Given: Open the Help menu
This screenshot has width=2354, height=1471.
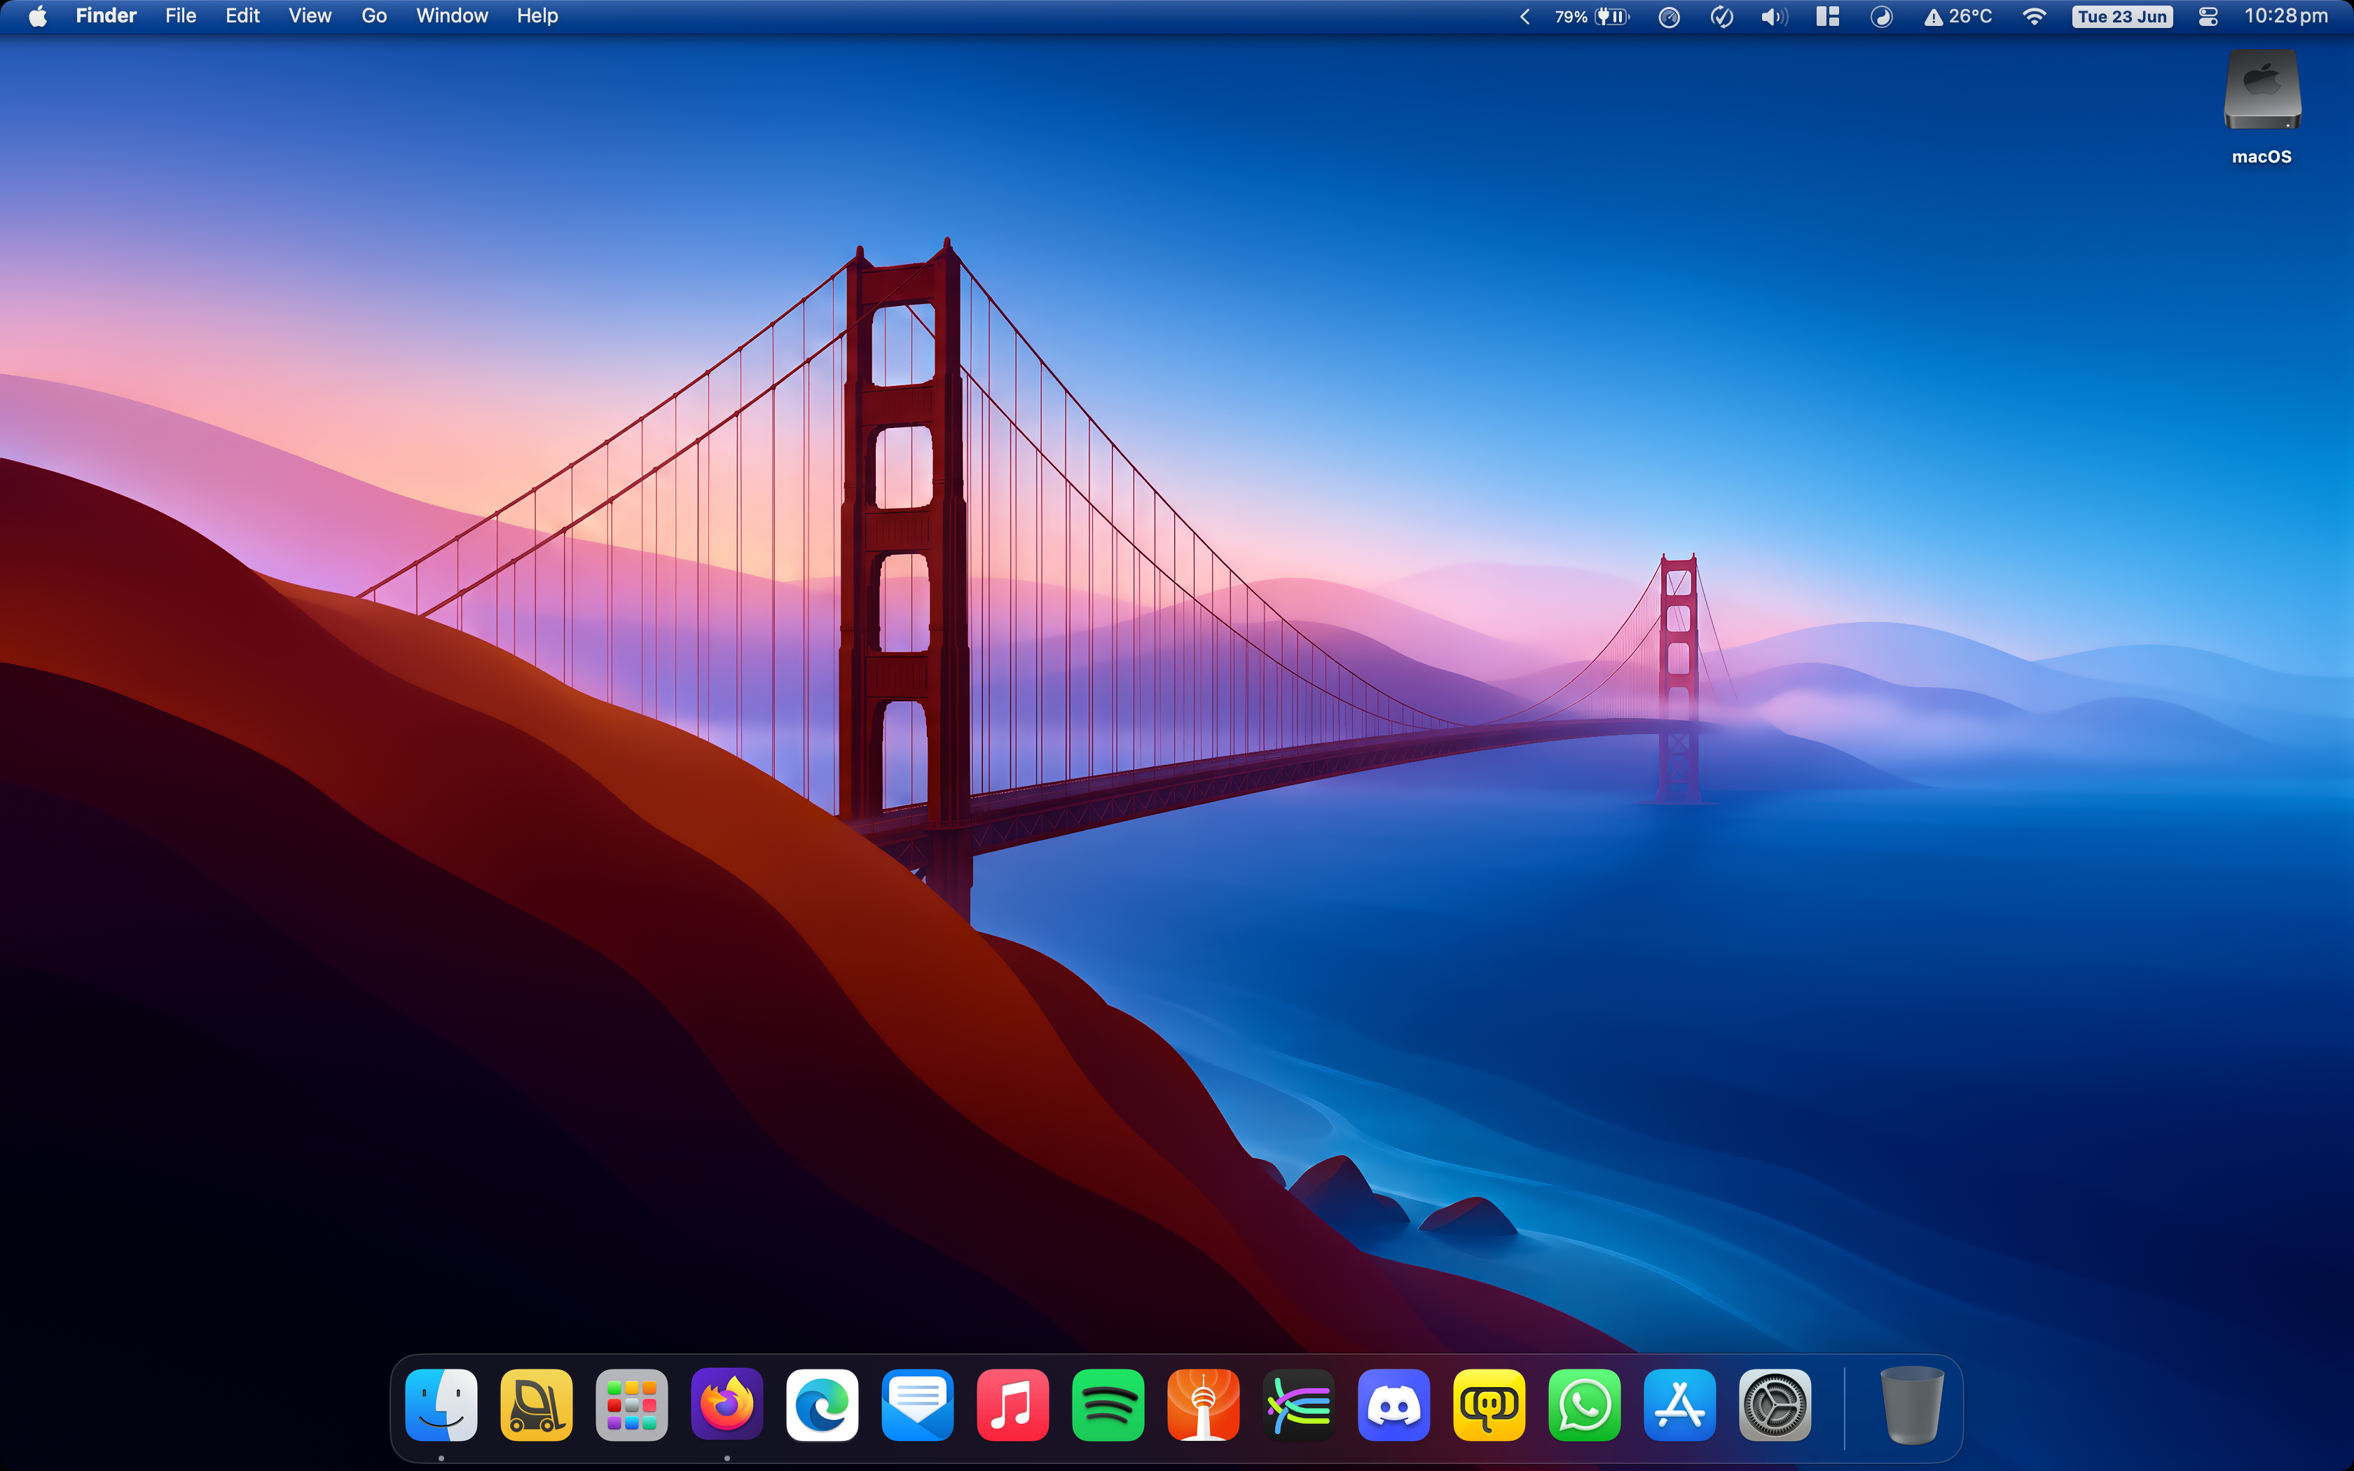Looking at the screenshot, I should point(537,17).
